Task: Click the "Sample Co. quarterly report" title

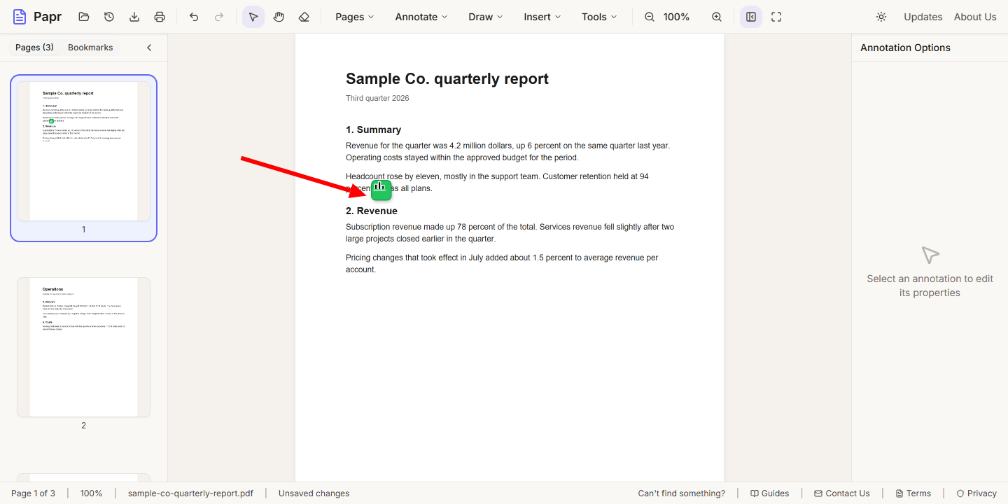Action: pos(447,79)
